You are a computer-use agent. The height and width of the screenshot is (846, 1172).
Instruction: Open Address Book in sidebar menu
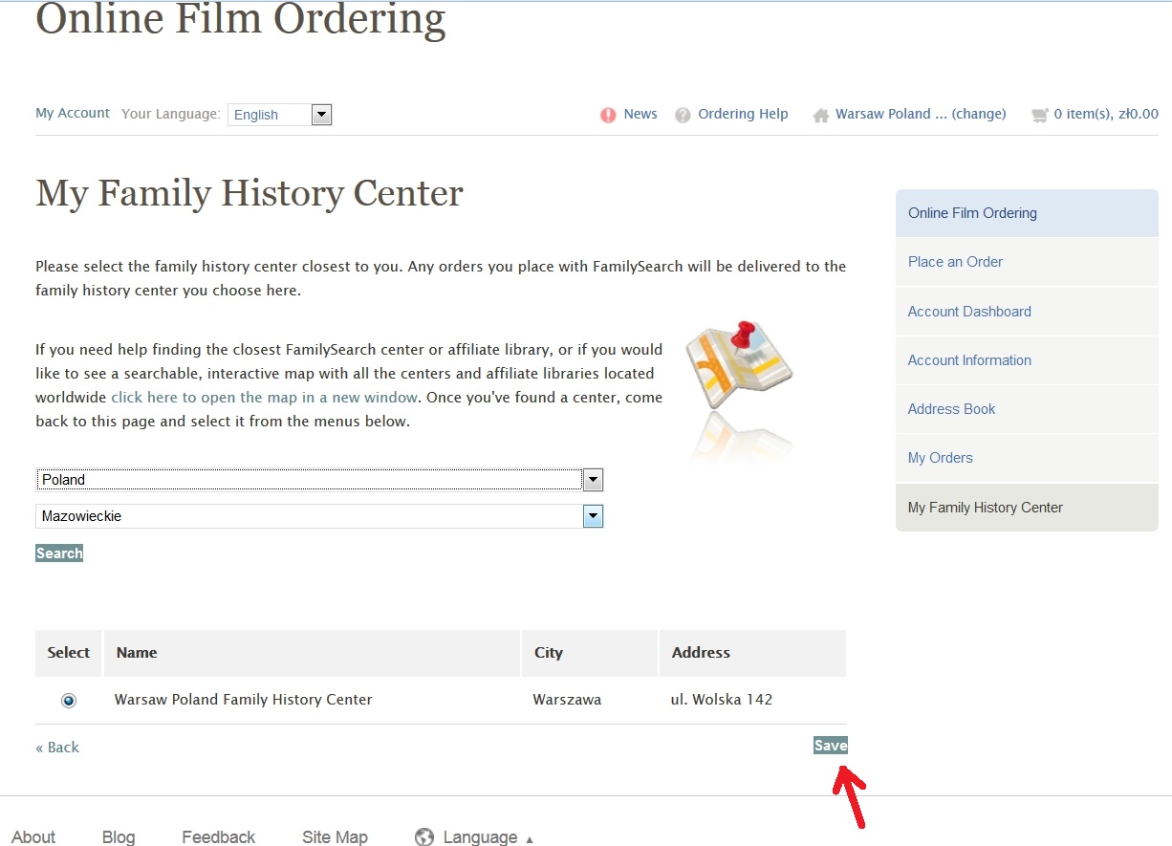[x=951, y=409]
